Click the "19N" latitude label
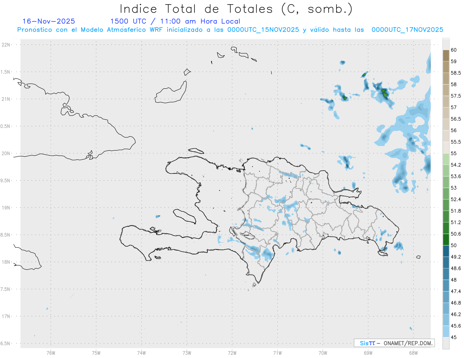Screen dimensions: 464x358 tap(6, 208)
